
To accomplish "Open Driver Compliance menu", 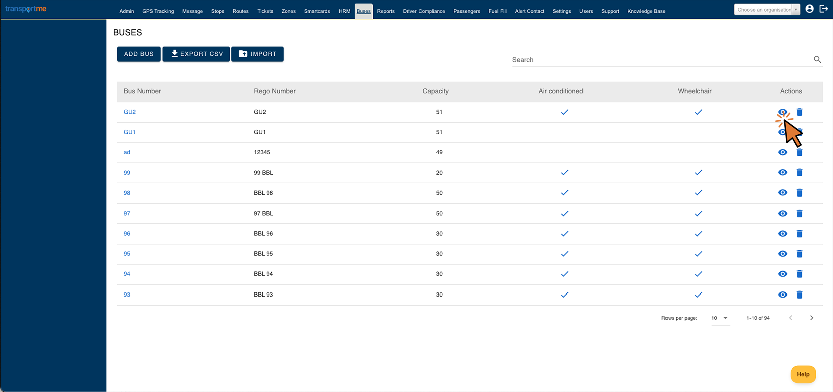I will [424, 11].
